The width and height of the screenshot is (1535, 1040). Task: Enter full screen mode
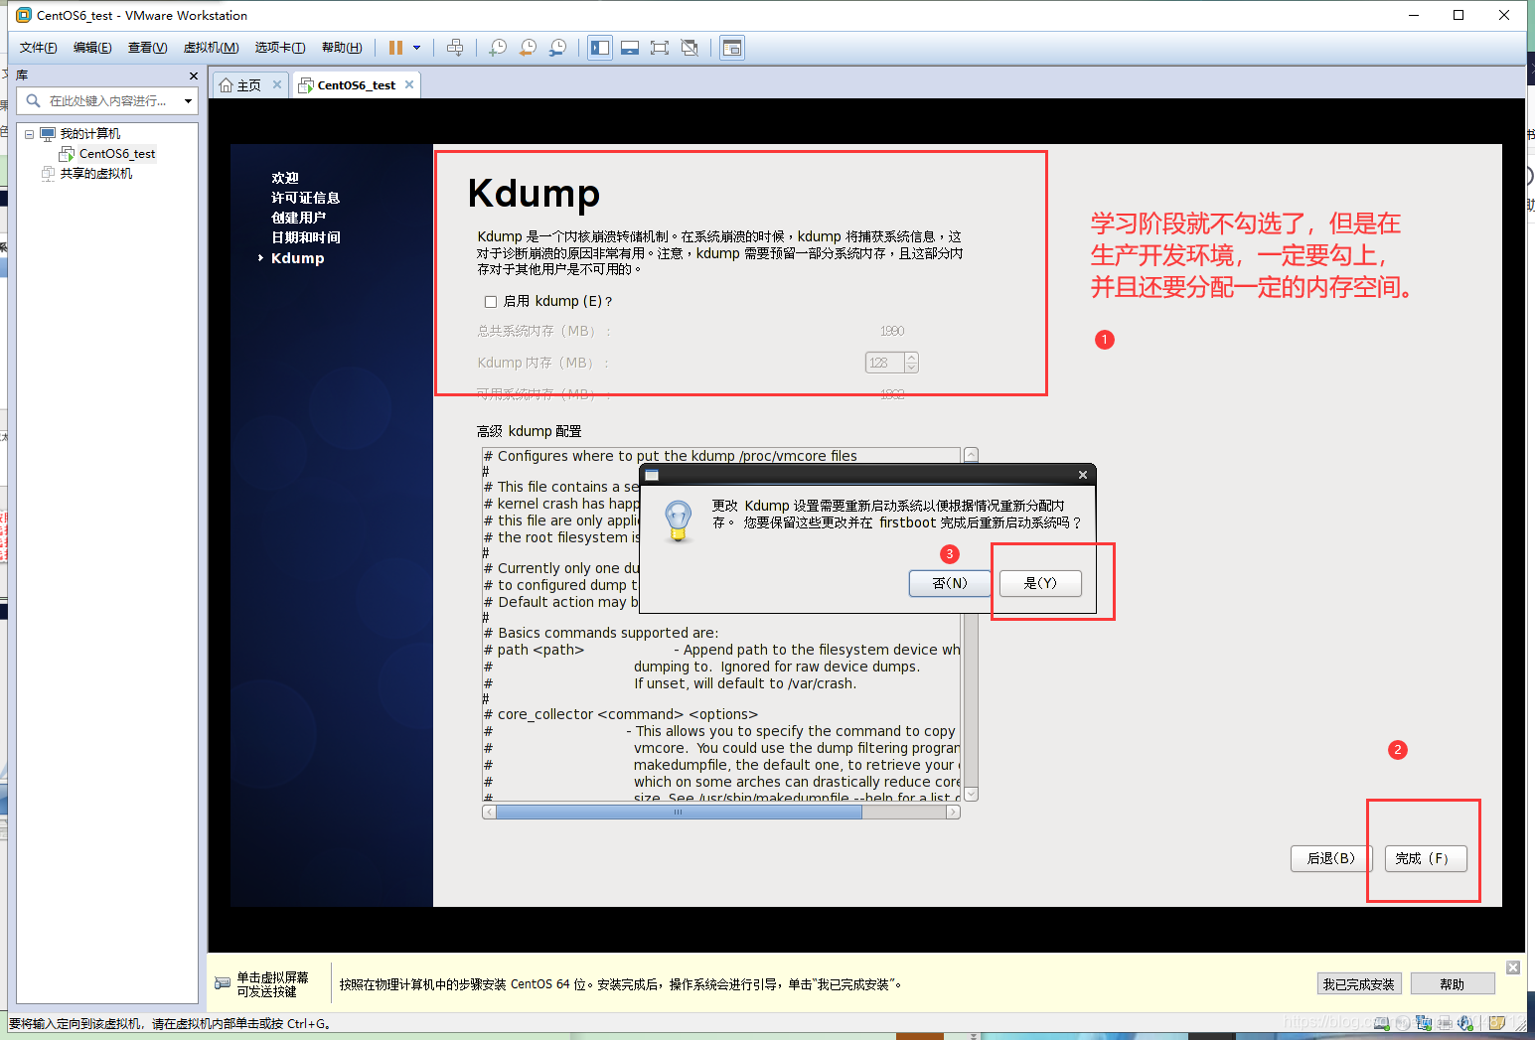[x=660, y=47]
